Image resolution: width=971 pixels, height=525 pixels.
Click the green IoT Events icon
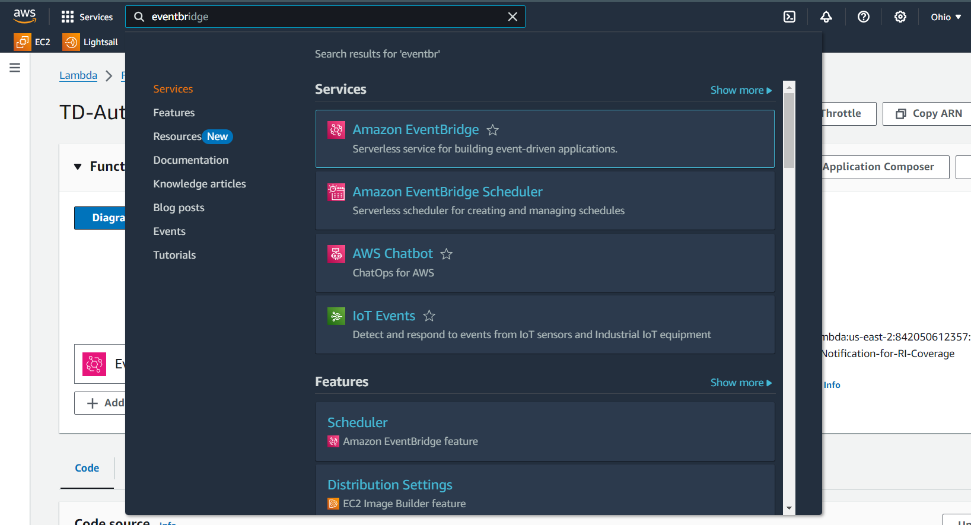point(336,316)
